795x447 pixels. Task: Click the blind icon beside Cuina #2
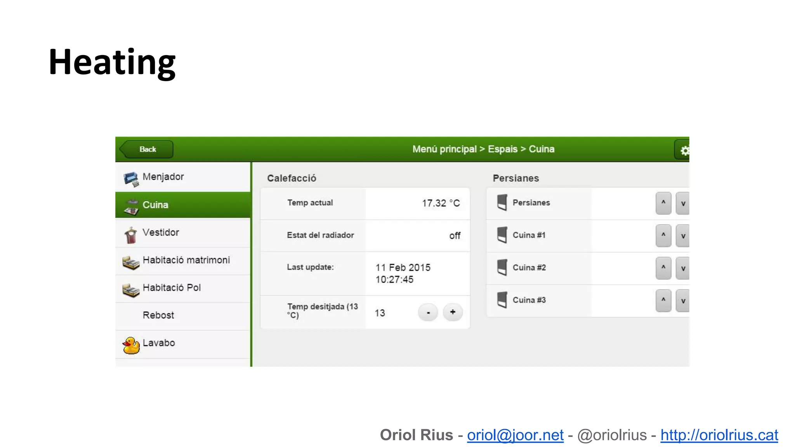(502, 268)
